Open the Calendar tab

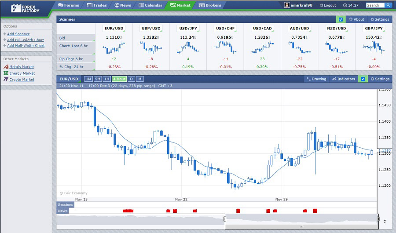click(150, 5)
